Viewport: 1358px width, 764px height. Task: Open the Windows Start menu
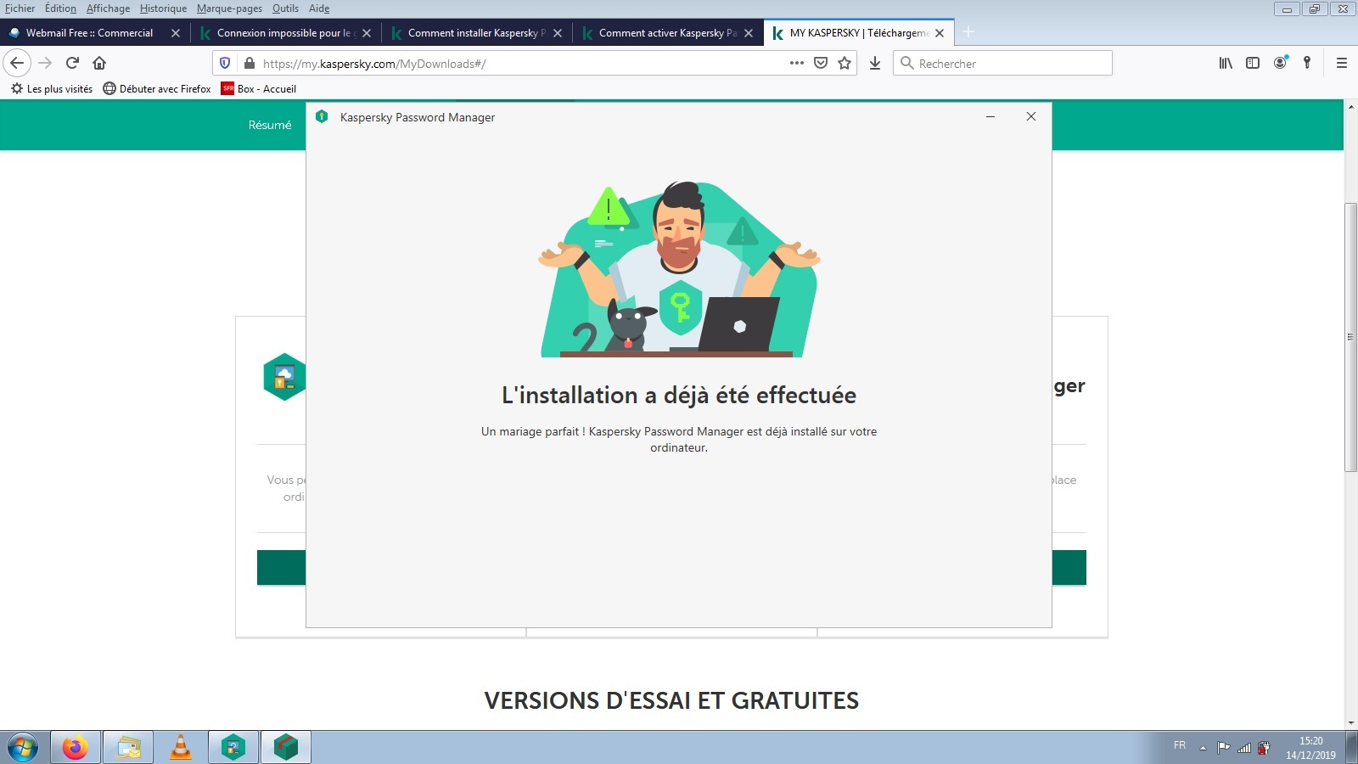coord(23,748)
